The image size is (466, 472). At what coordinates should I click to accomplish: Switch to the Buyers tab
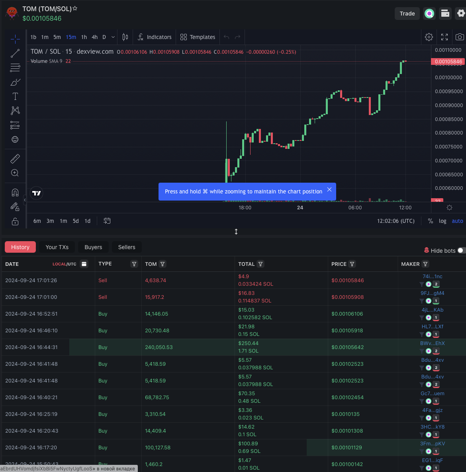click(x=93, y=247)
